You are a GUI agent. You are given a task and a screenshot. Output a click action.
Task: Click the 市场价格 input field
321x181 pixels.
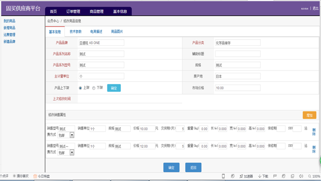click(238, 88)
